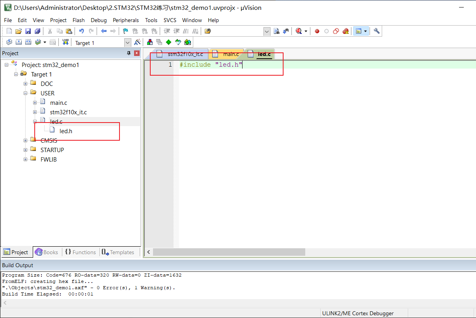Undo the last edit

82,31
